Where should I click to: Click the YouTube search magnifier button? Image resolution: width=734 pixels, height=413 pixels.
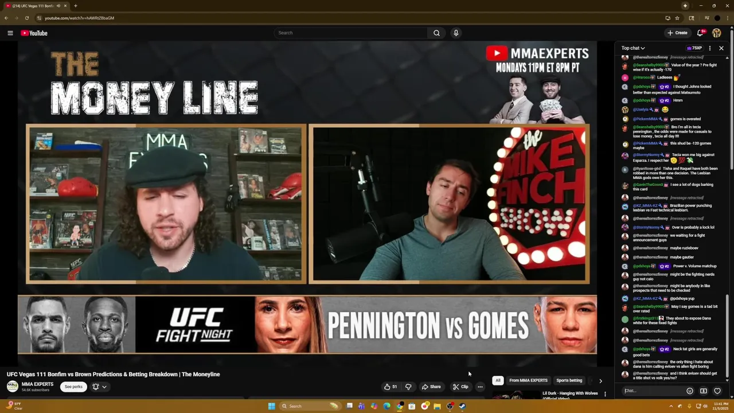pos(436,33)
